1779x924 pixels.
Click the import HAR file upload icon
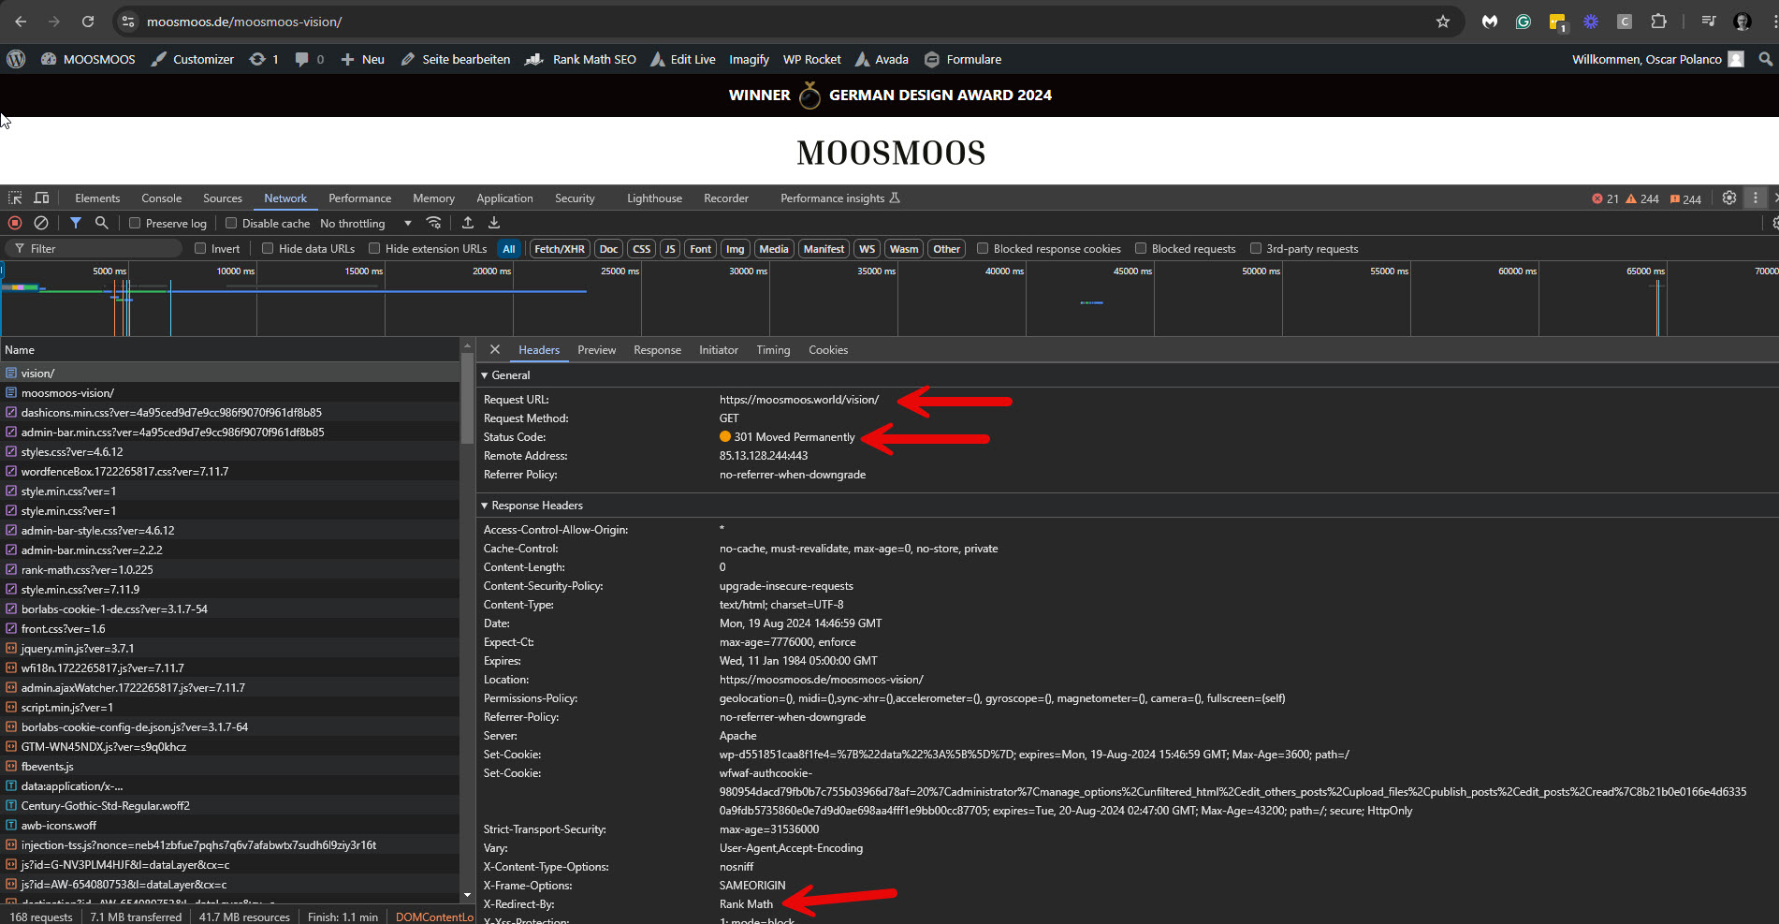(x=468, y=223)
